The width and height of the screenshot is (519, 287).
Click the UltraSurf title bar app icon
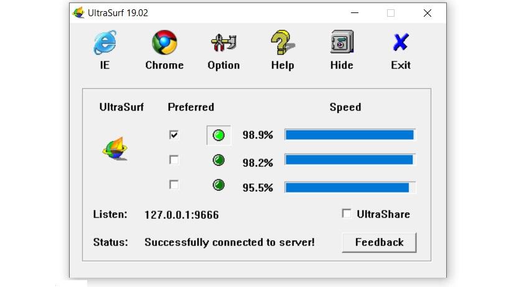coord(79,12)
